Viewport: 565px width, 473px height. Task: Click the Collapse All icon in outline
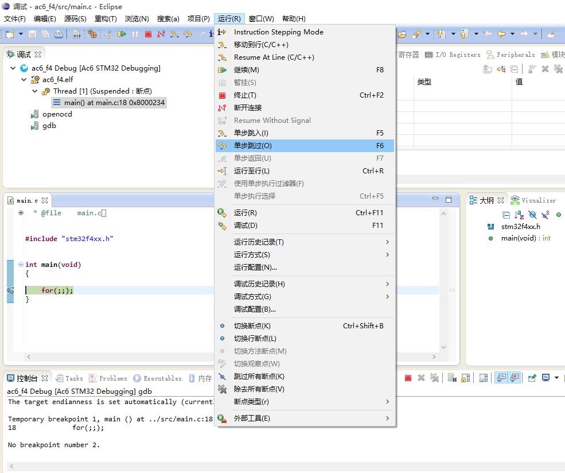point(506,215)
